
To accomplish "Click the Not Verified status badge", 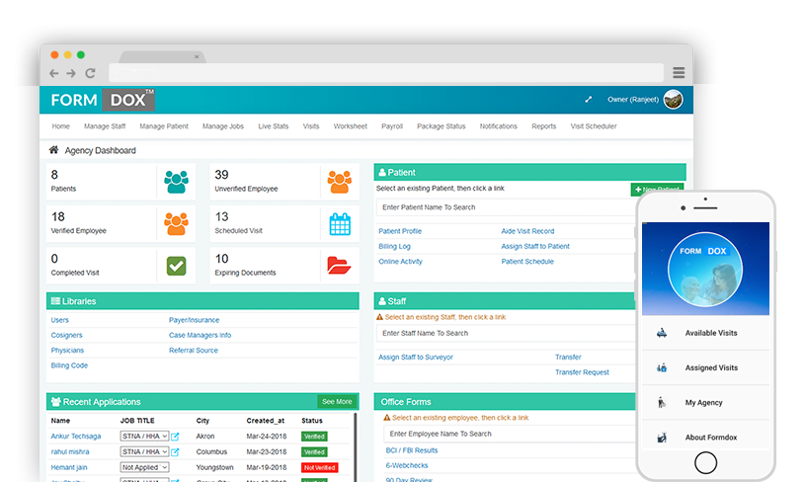I will point(319,467).
